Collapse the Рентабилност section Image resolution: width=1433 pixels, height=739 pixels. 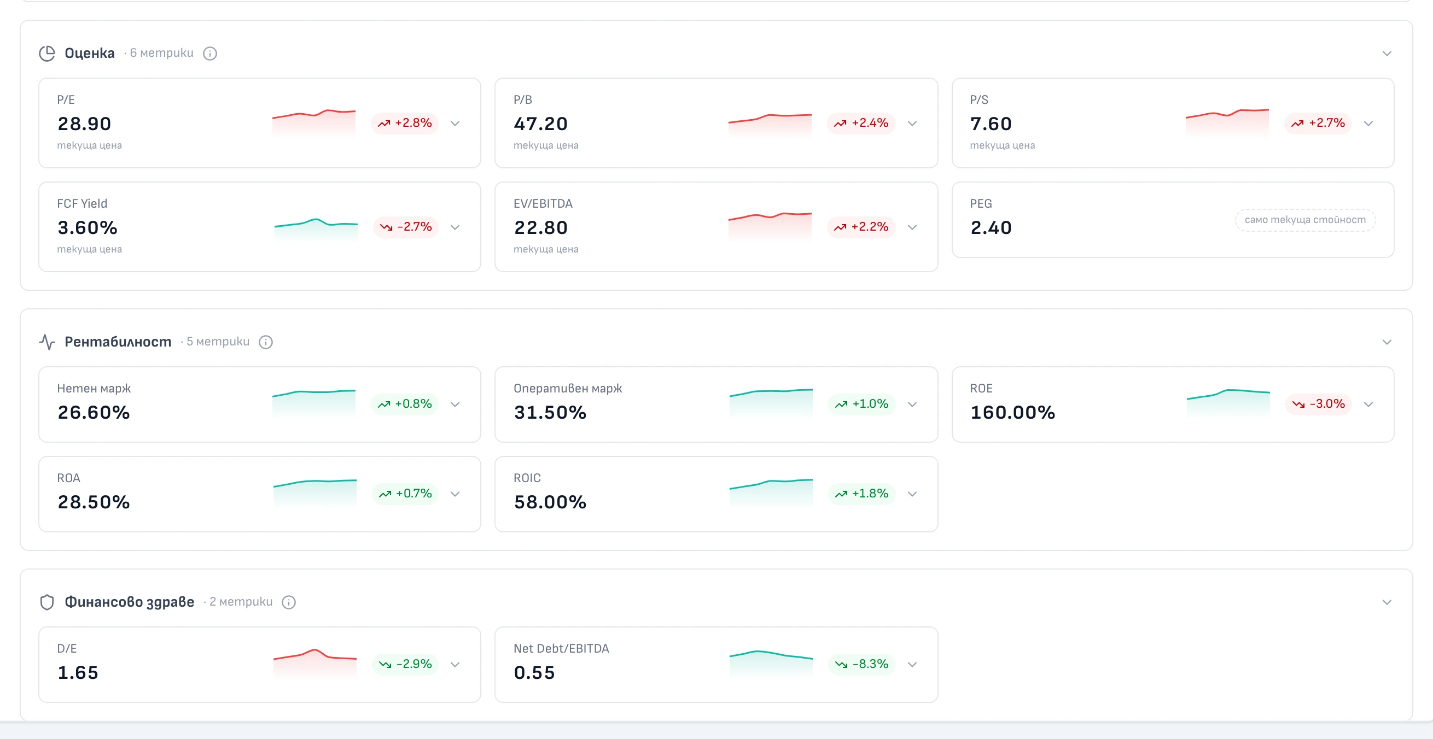pos(1387,342)
